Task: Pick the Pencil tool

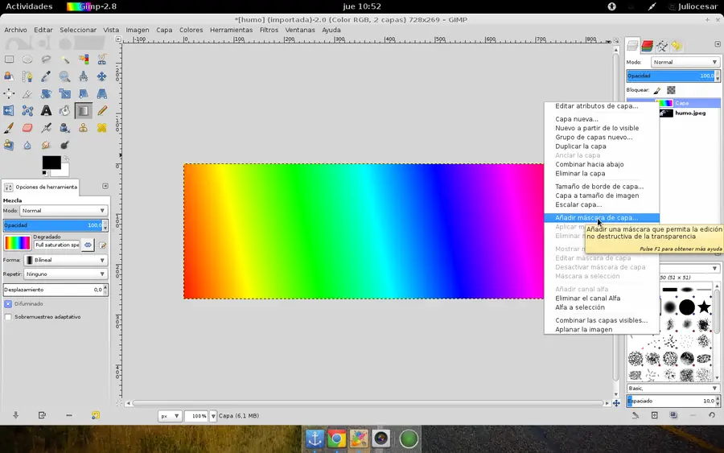Action: [x=102, y=111]
